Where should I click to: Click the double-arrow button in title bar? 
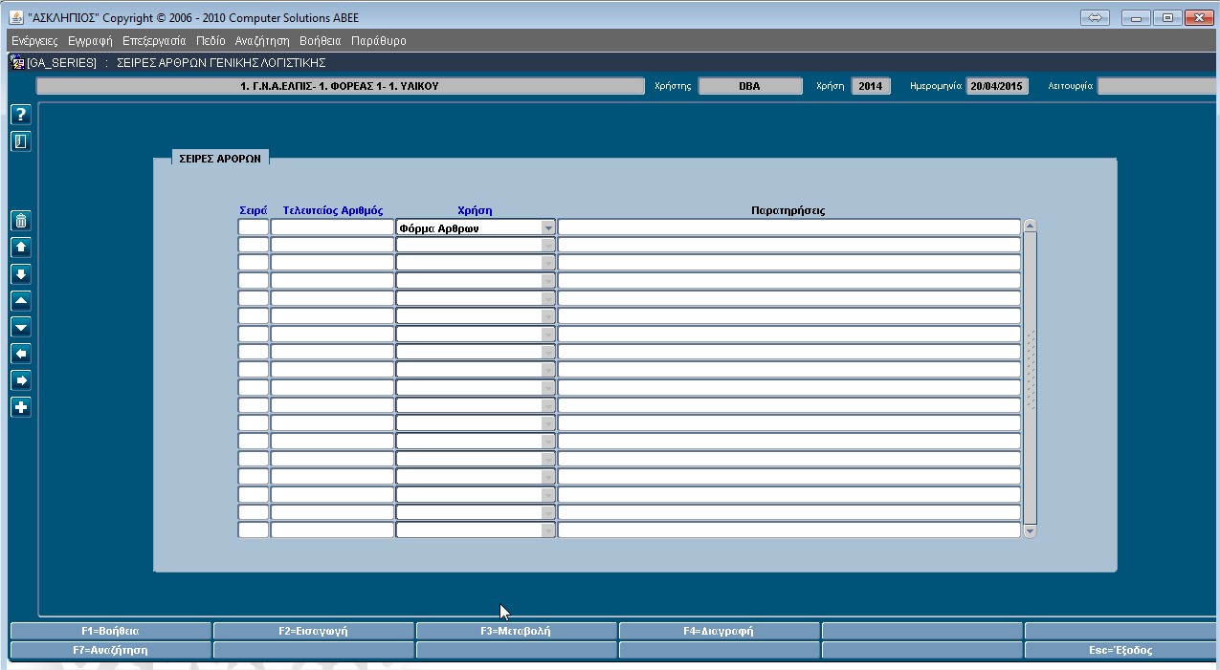coord(1095,17)
